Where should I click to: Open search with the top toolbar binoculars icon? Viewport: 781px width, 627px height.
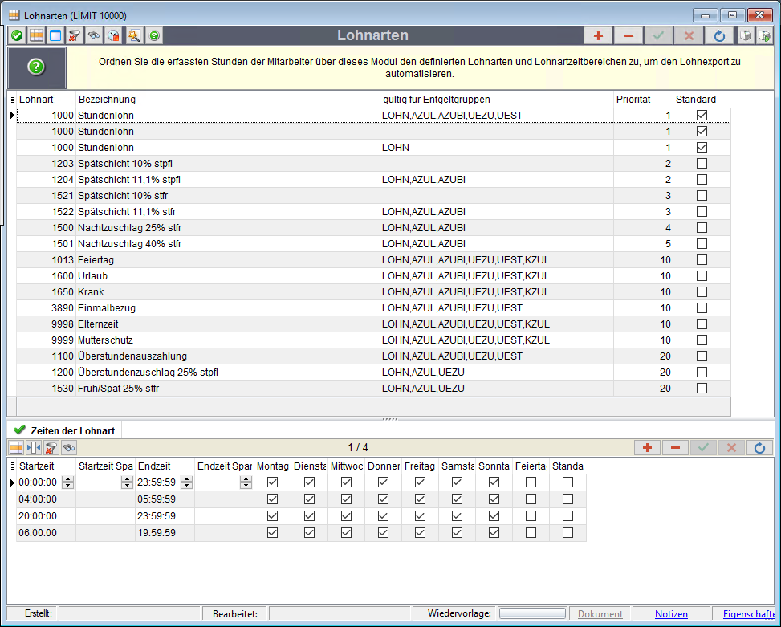[94, 36]
